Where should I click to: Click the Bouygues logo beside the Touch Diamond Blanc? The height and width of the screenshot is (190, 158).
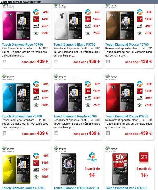click(x=88, y=12)
